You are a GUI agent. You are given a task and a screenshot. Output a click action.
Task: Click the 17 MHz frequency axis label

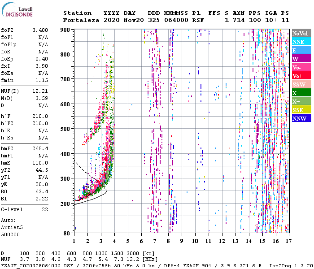click(288, 241)
